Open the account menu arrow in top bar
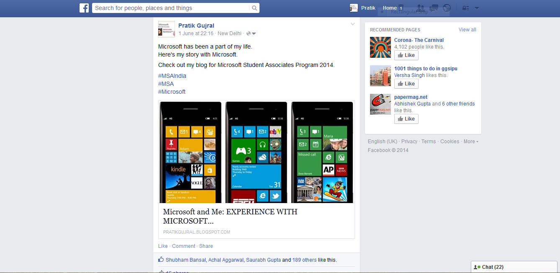This screenshot has height=273, width=560. (x=477, y=8)
